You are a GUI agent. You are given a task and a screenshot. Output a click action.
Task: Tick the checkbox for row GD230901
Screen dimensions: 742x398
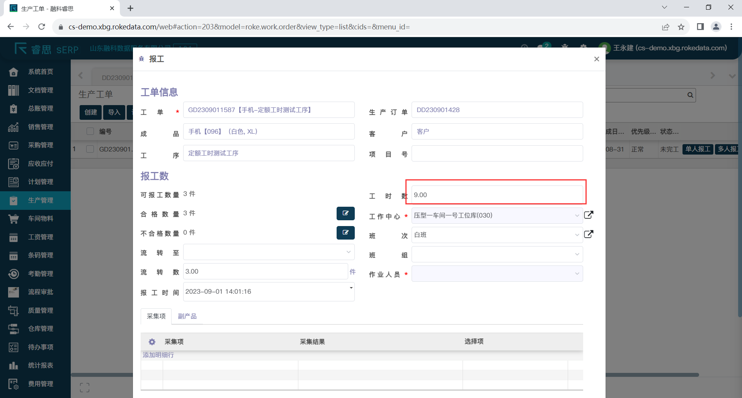coord(90,149)
